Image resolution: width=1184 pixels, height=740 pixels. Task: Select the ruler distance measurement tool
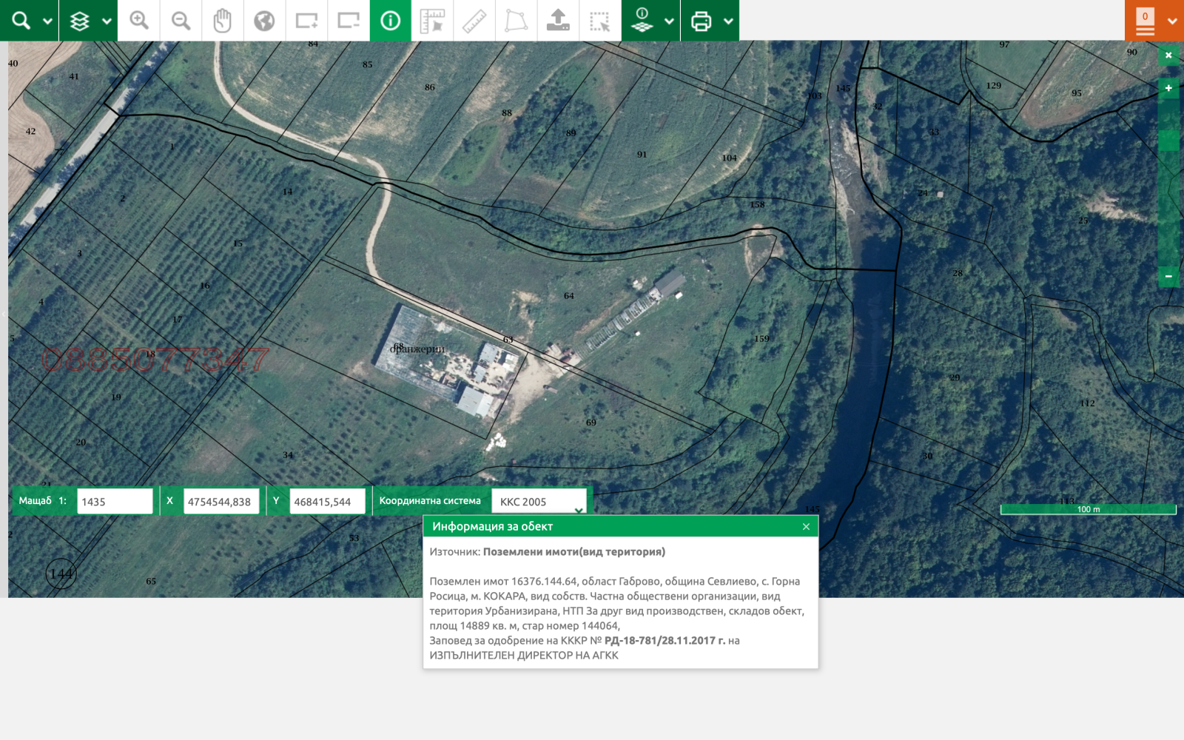pyautogui.click(x=474, y=21)
